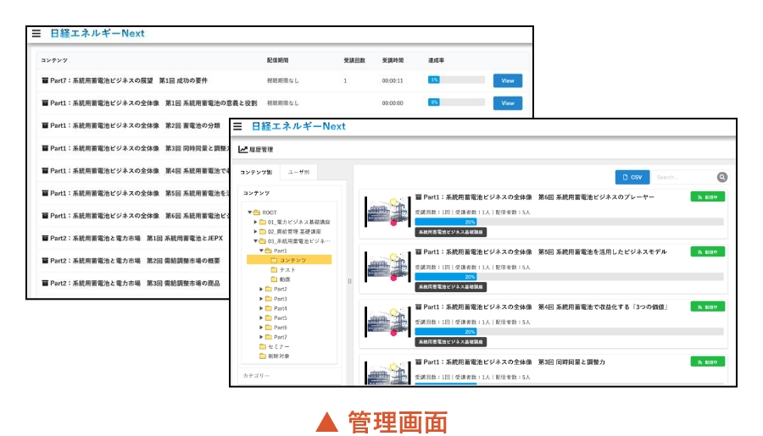Expand the Part2 tree node
Image resolution: width=763 pixels, height=436 pixels.
click(x=261, y=289)
